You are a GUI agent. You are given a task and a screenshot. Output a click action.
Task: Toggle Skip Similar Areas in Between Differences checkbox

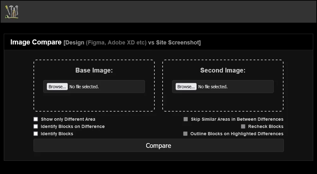(186, 119)
